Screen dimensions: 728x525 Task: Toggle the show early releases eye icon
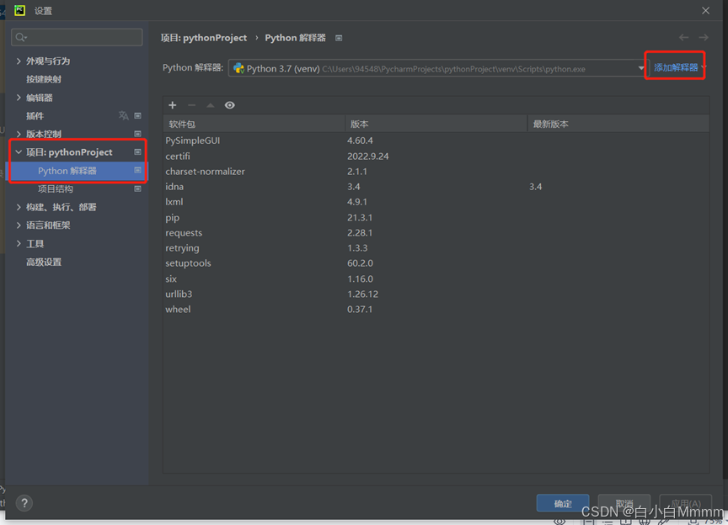point(229,105)
